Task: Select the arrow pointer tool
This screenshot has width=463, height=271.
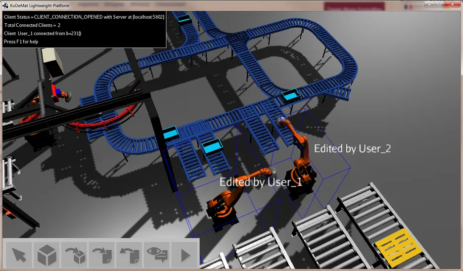Action: 19,255
